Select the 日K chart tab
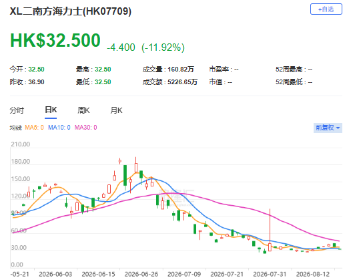 coord(51,110)
